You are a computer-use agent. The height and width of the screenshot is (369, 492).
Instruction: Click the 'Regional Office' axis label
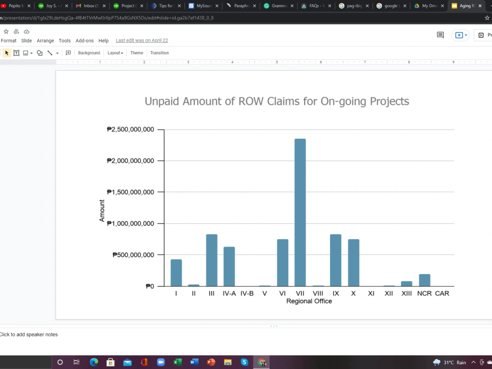click(309, 301)
